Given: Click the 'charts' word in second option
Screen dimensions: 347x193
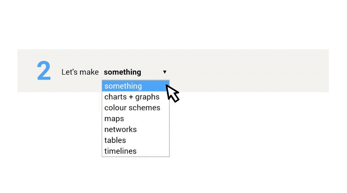Looking at the screenshot, I should point(116,97).
